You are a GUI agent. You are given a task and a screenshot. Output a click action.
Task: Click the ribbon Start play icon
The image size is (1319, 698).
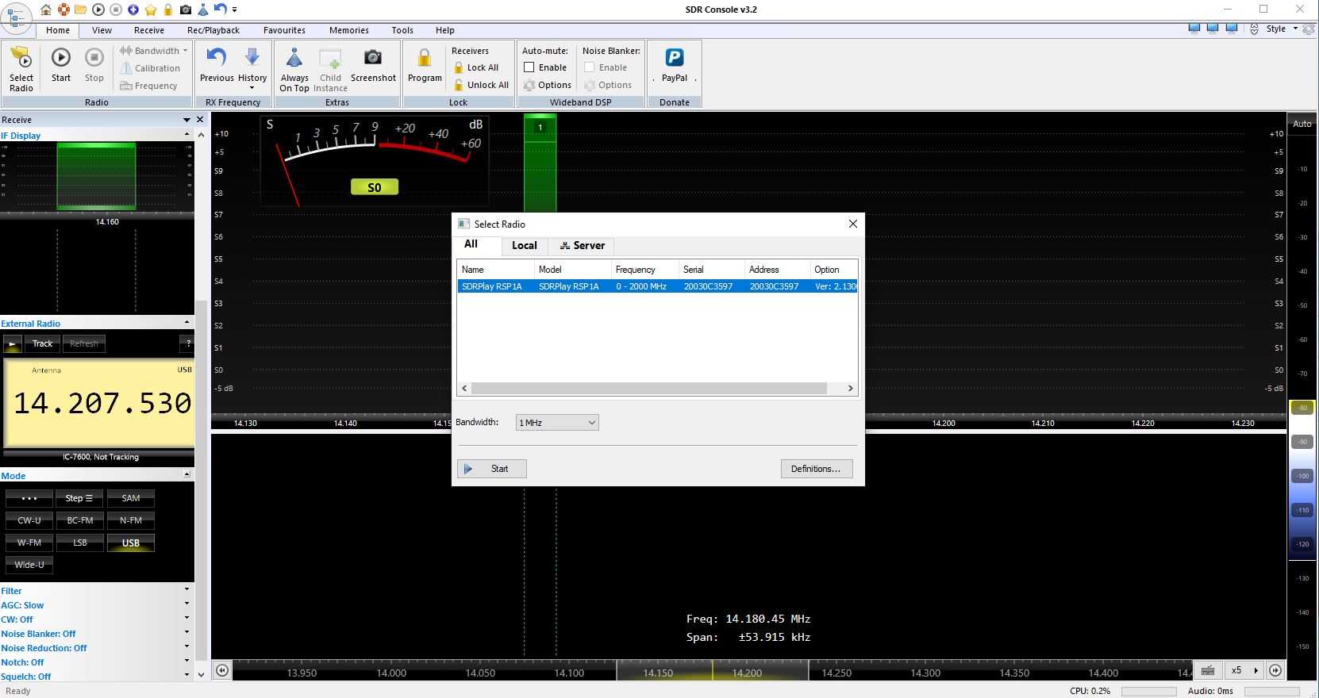[x=61, y=59]
